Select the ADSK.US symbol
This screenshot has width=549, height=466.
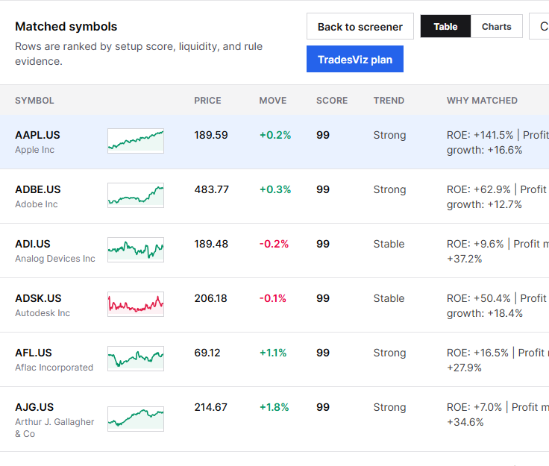point(38,298)
